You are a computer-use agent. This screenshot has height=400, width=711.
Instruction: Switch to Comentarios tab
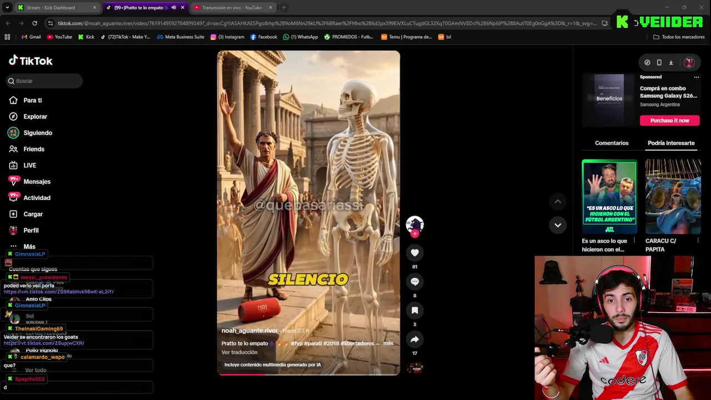612,143
